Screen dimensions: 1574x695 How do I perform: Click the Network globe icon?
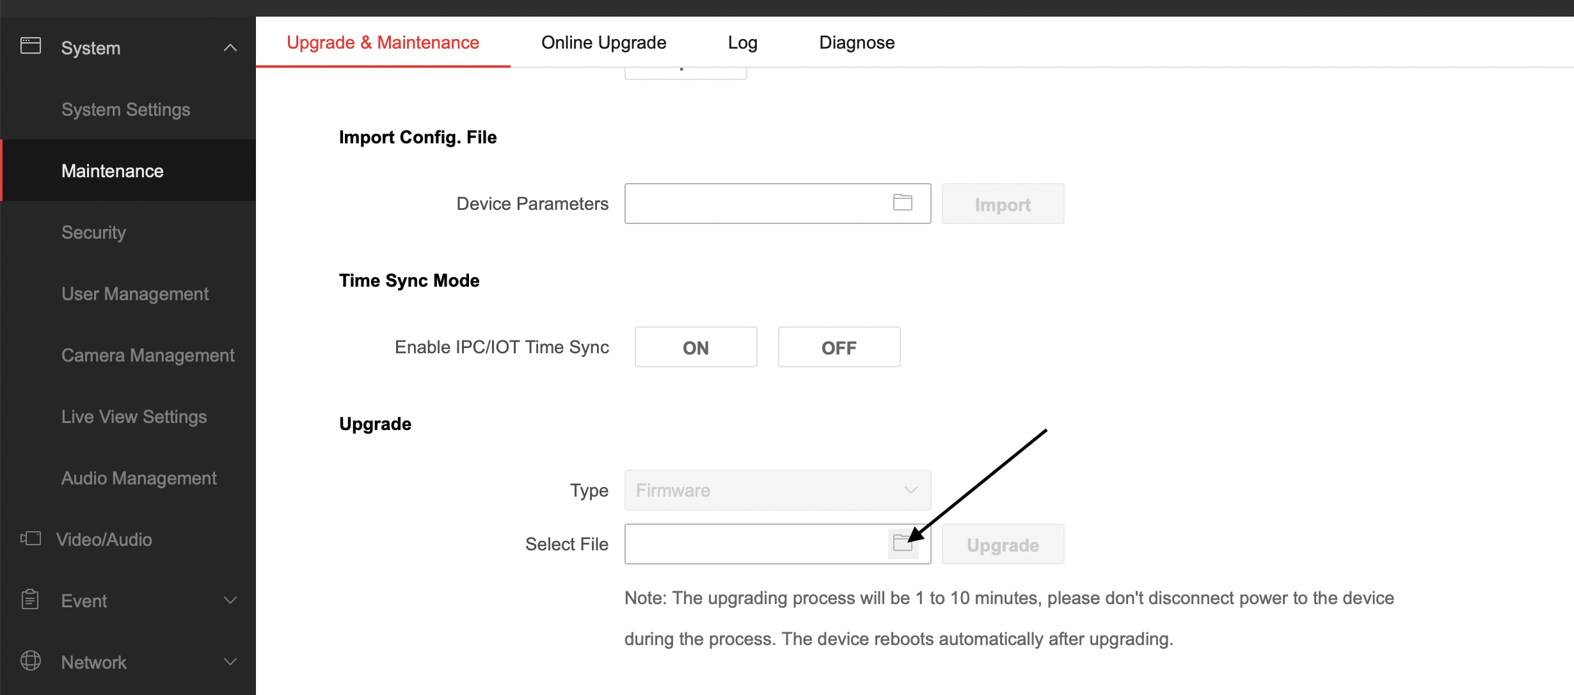click(30, 661)
